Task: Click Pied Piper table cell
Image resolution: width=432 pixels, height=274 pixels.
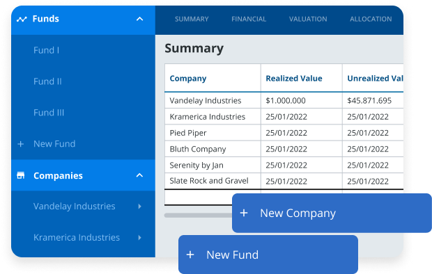Action: pos(213,133)
